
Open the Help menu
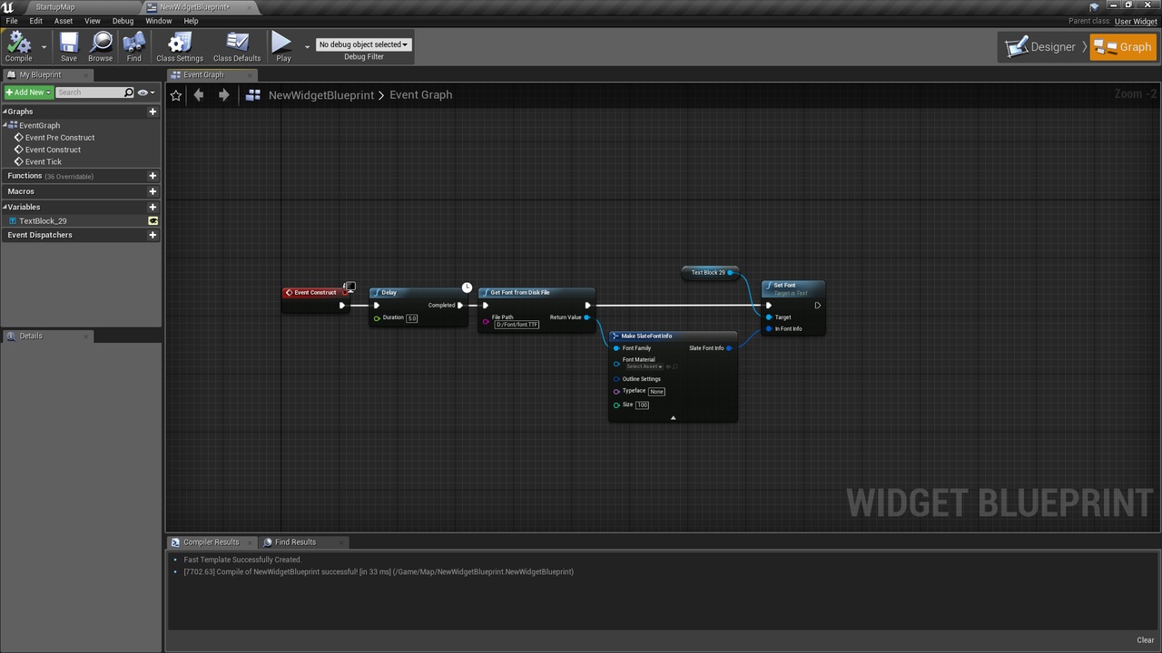click(x=191, y=21)
